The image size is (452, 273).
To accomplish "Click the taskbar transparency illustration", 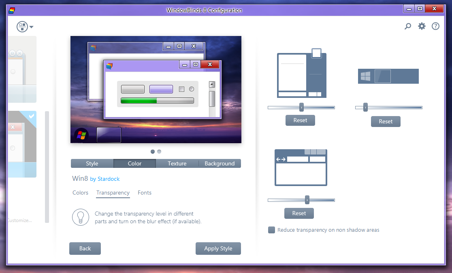I will click(x=388, y=76).
